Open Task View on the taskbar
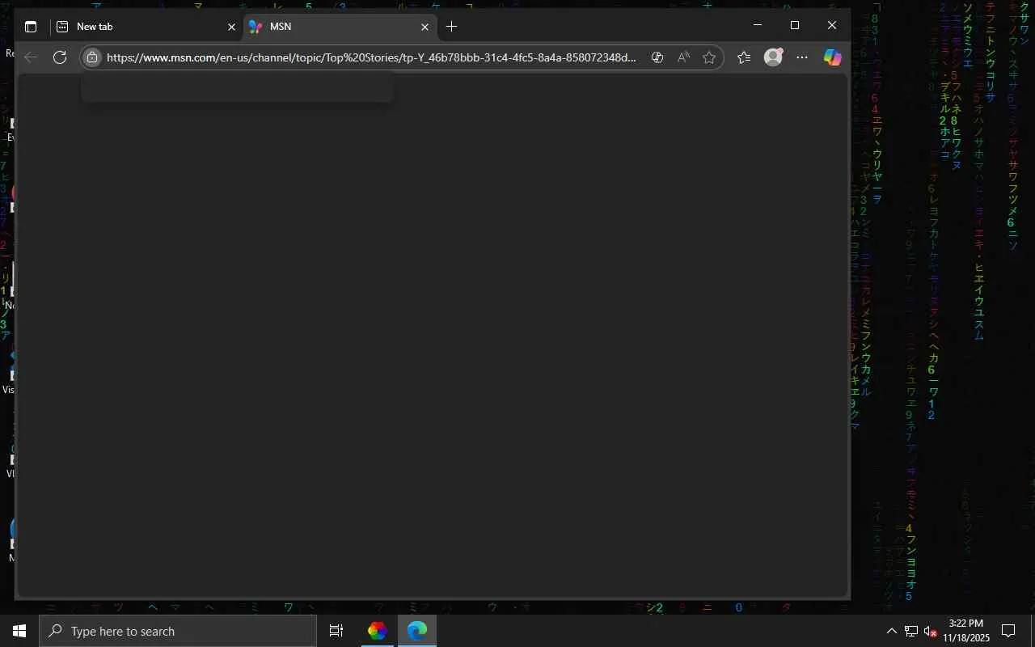1035x647 pixels. click(336, 631)
